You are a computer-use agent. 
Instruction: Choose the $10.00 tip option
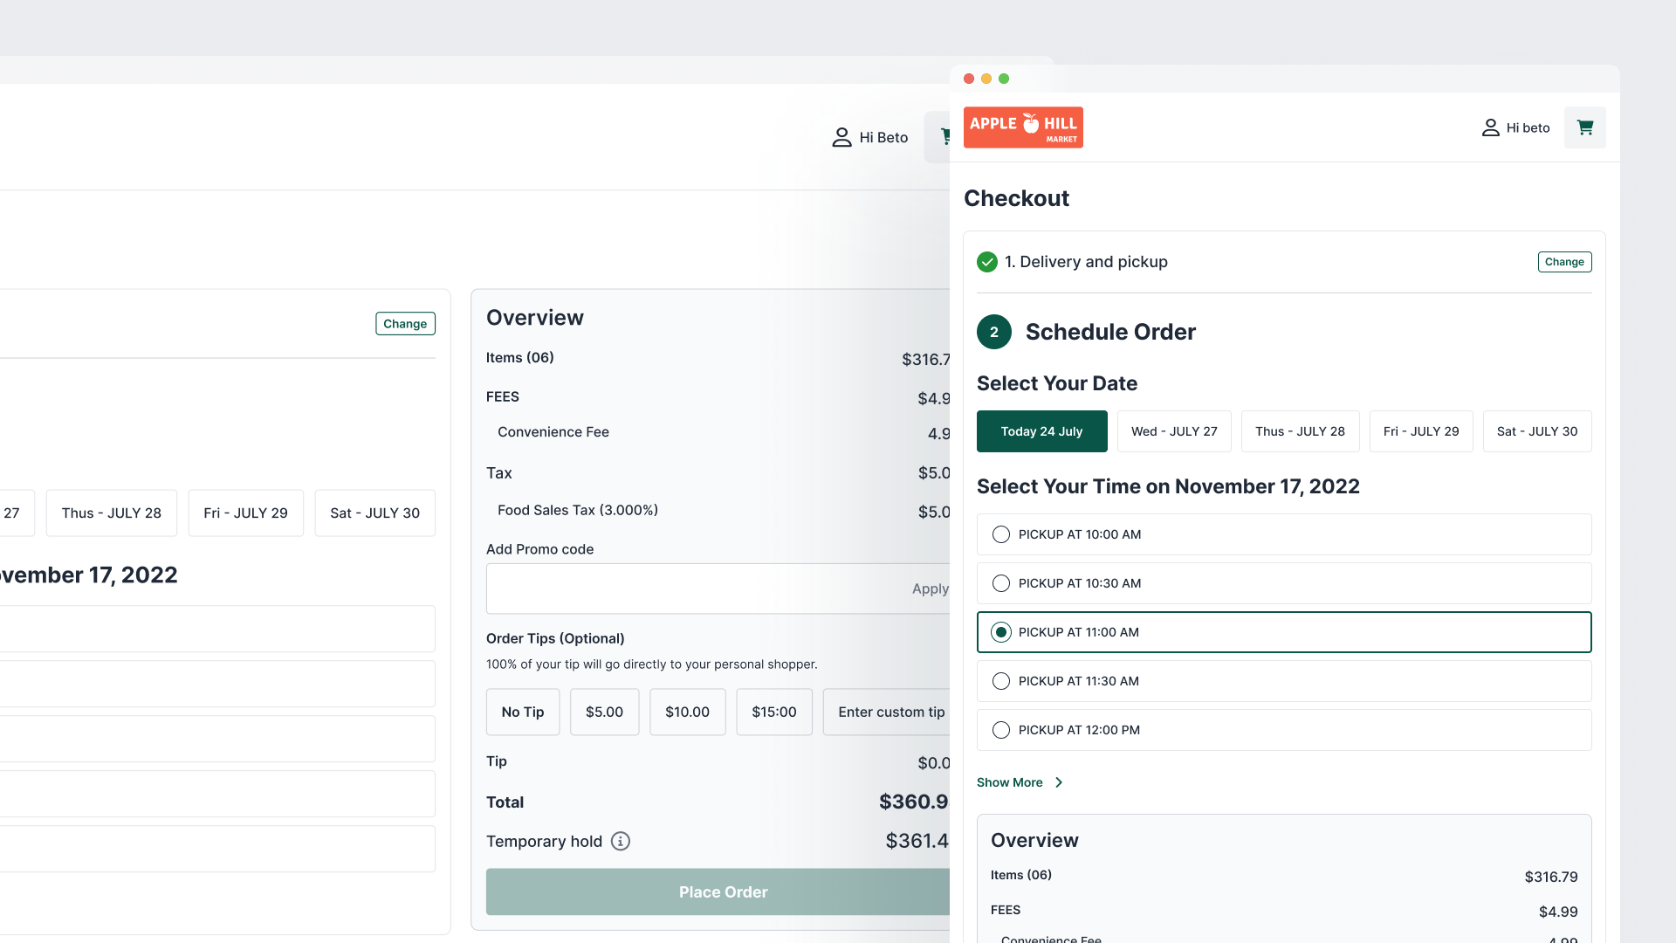[x=687, y=712]
